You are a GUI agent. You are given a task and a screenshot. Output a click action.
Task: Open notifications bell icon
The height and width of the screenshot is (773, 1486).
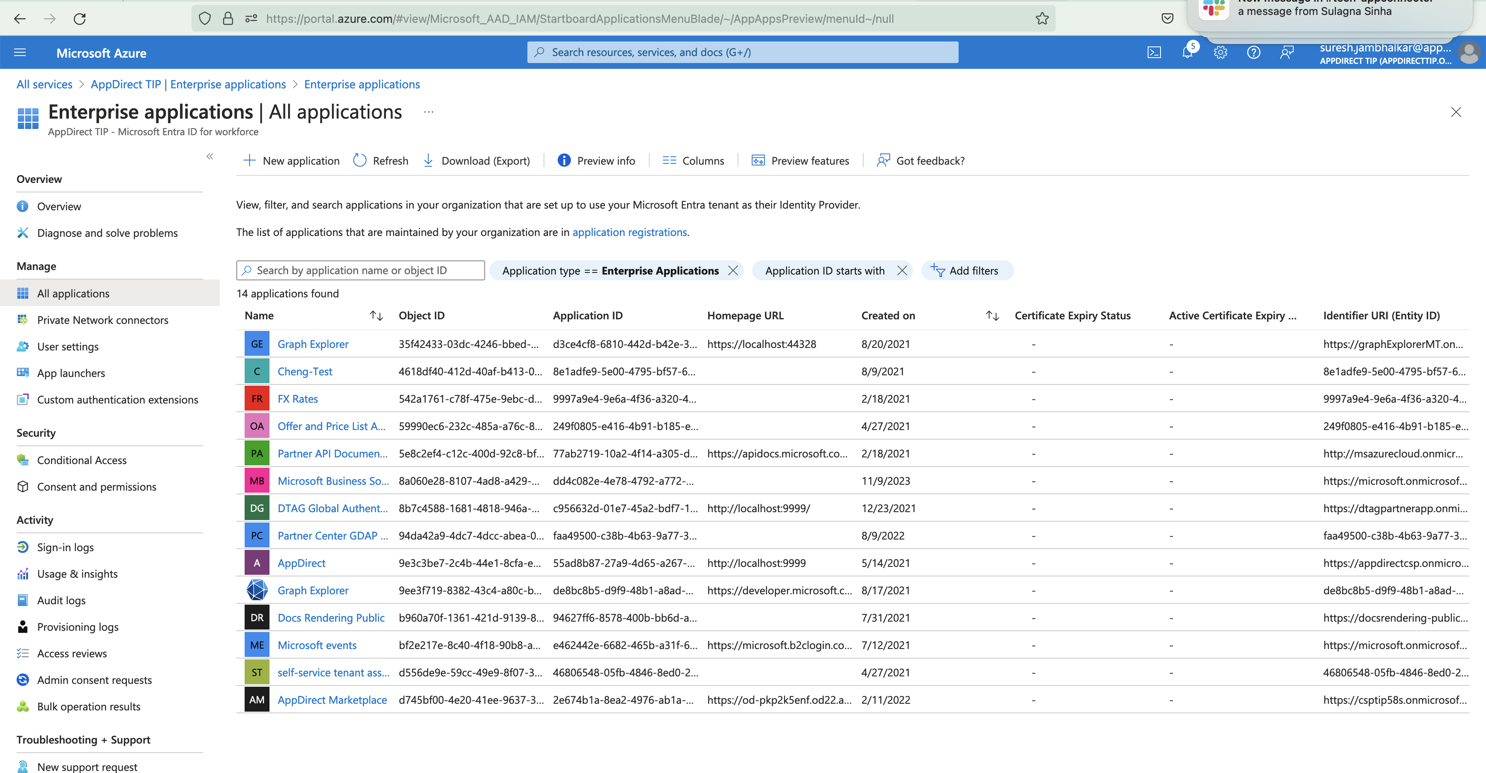[x=1187, y=53]
